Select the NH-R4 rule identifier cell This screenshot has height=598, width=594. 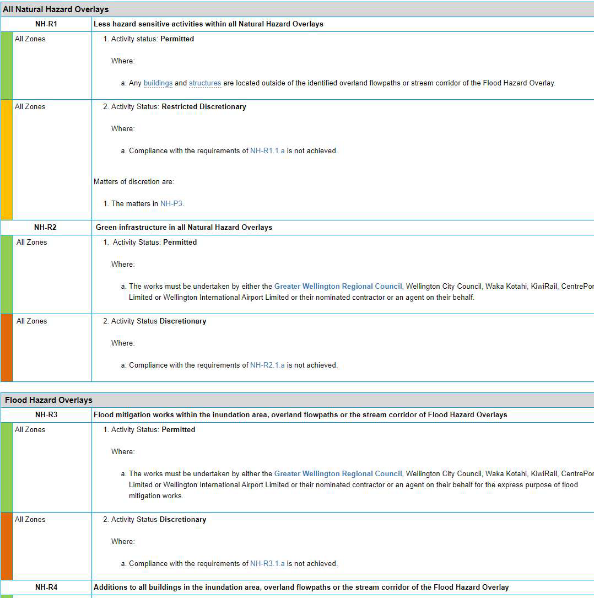tap(46, 588)
